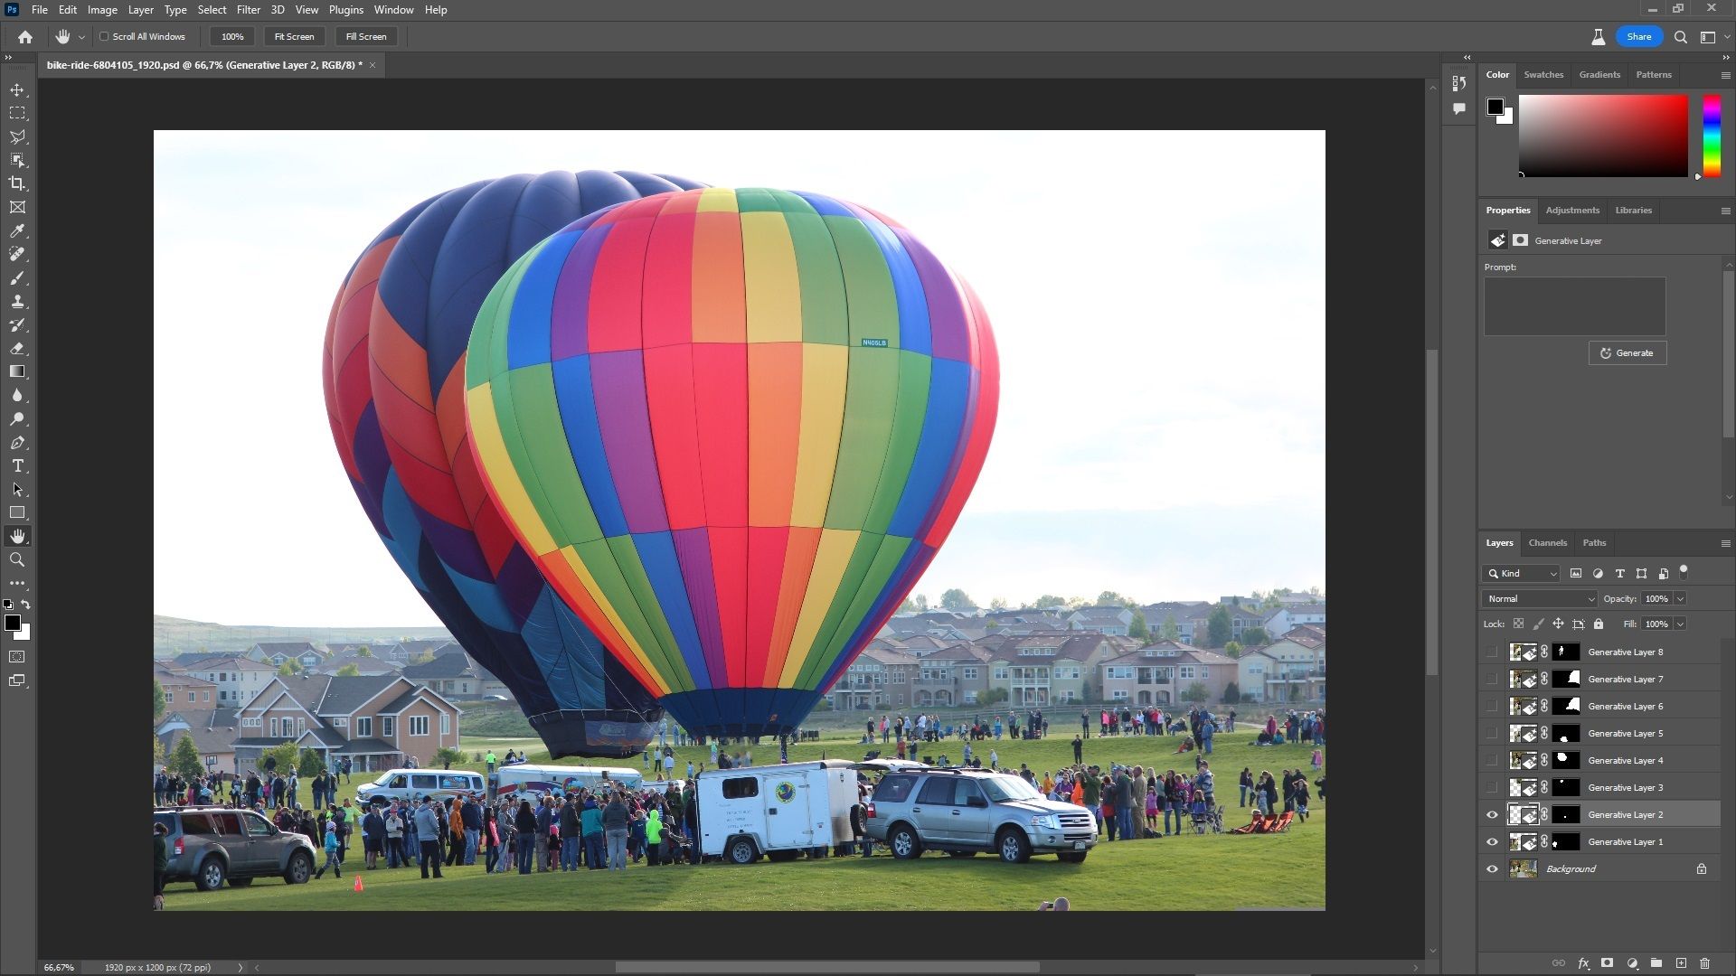Select the Move tool
This screenshot has width=1736, height=976.
(x=17, y=90)
